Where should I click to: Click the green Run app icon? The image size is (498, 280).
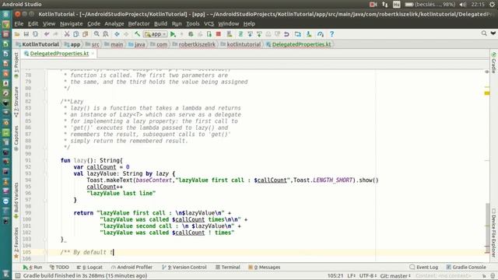(x=173, y=34)
